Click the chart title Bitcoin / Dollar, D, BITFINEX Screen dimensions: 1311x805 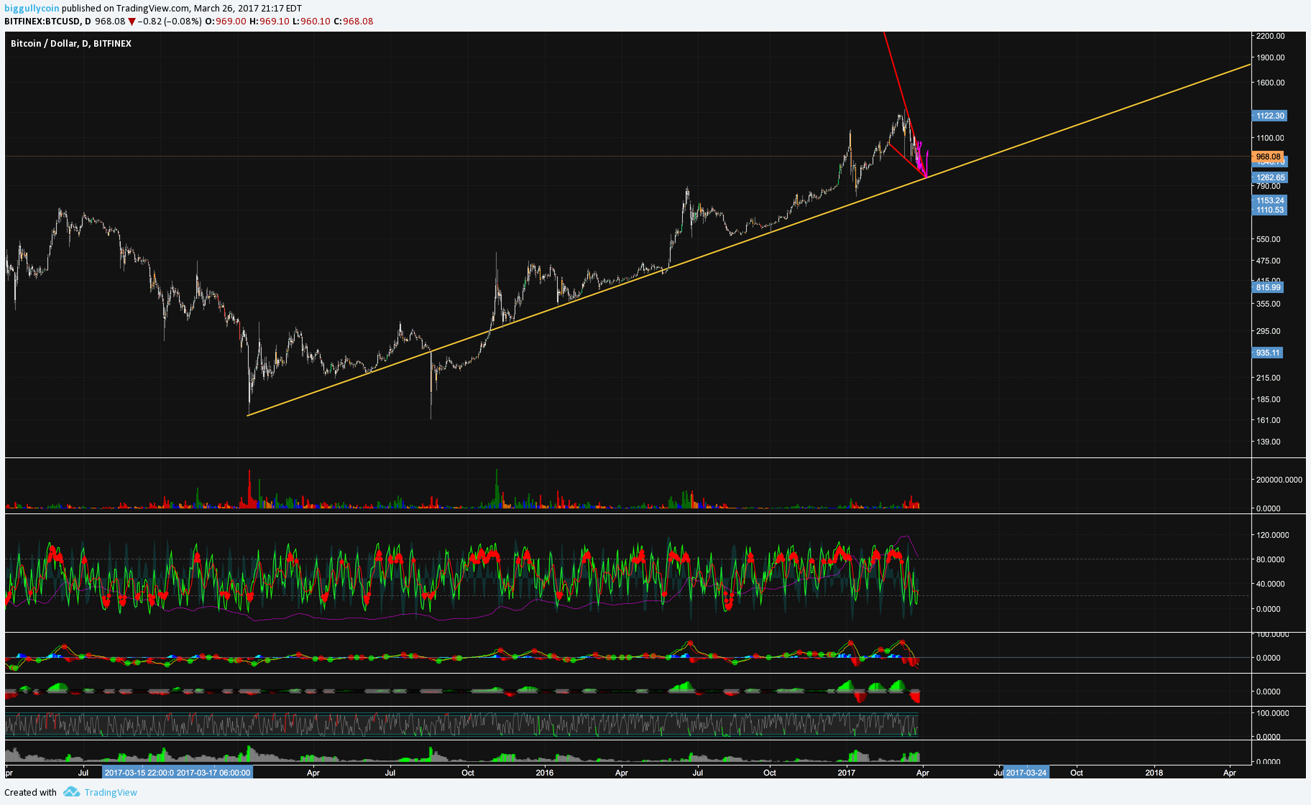pos(71,44)
